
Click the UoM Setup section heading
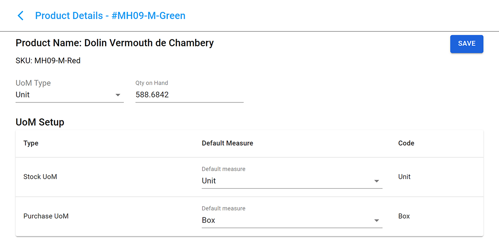pos(40,122)
